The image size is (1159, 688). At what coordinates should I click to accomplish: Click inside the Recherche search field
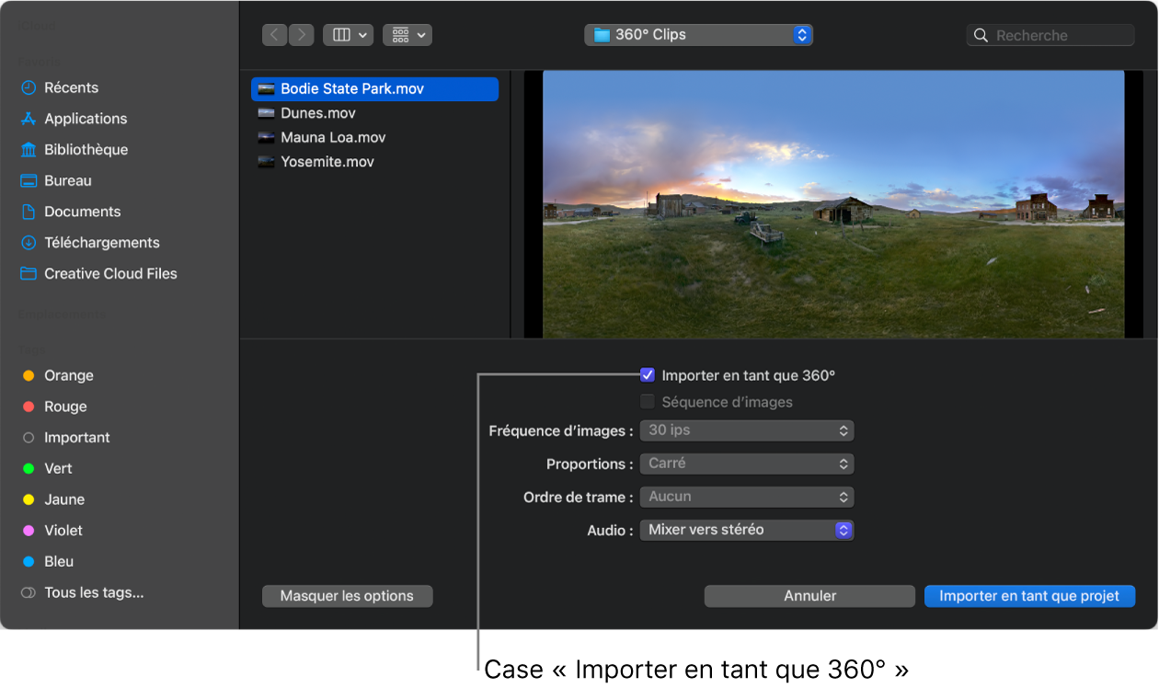pos(1049,34)
